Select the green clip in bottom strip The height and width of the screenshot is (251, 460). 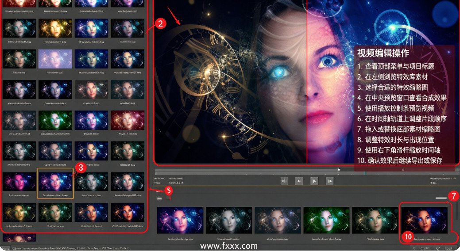tap(326, 220)
